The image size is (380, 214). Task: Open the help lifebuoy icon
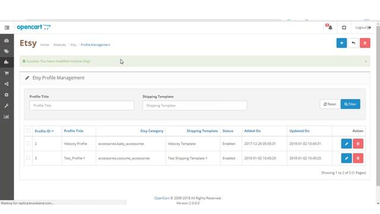[344, 27]
